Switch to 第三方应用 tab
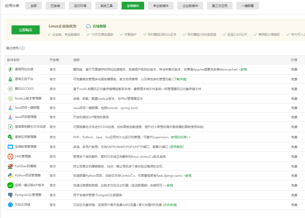The width and height of the screenshot is (305, 218). [220, 6]
